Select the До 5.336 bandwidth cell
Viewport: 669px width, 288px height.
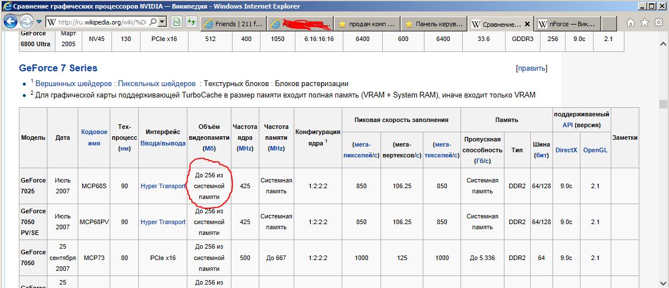click(x=483, y=258)
